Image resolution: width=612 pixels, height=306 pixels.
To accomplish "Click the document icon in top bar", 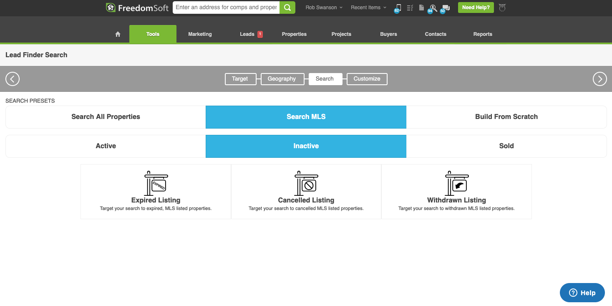I will (x=421, y=8).
